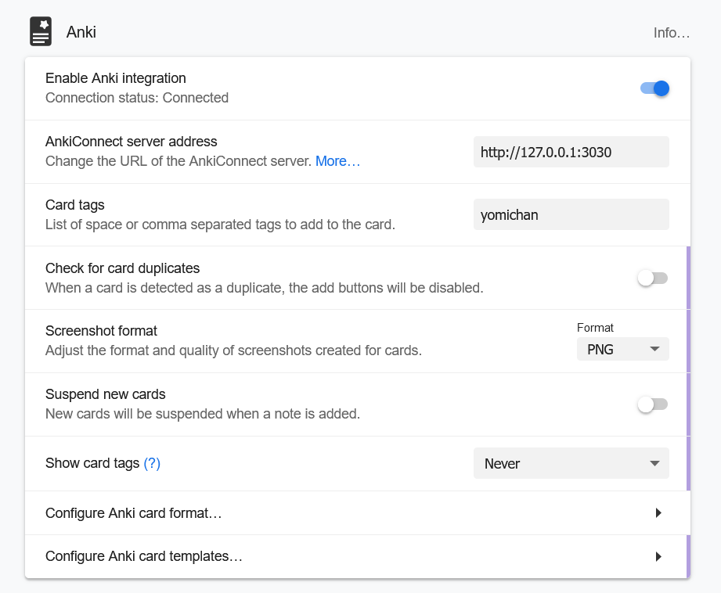Click the AnkiConnect server address field

pyautogui.click(x=571, y=152)
